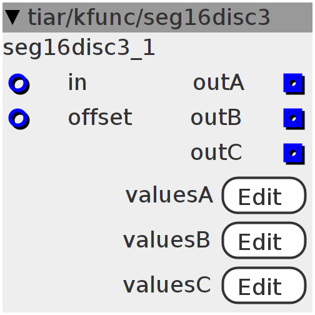Click the blue 'offset' inlet circle

19,119
